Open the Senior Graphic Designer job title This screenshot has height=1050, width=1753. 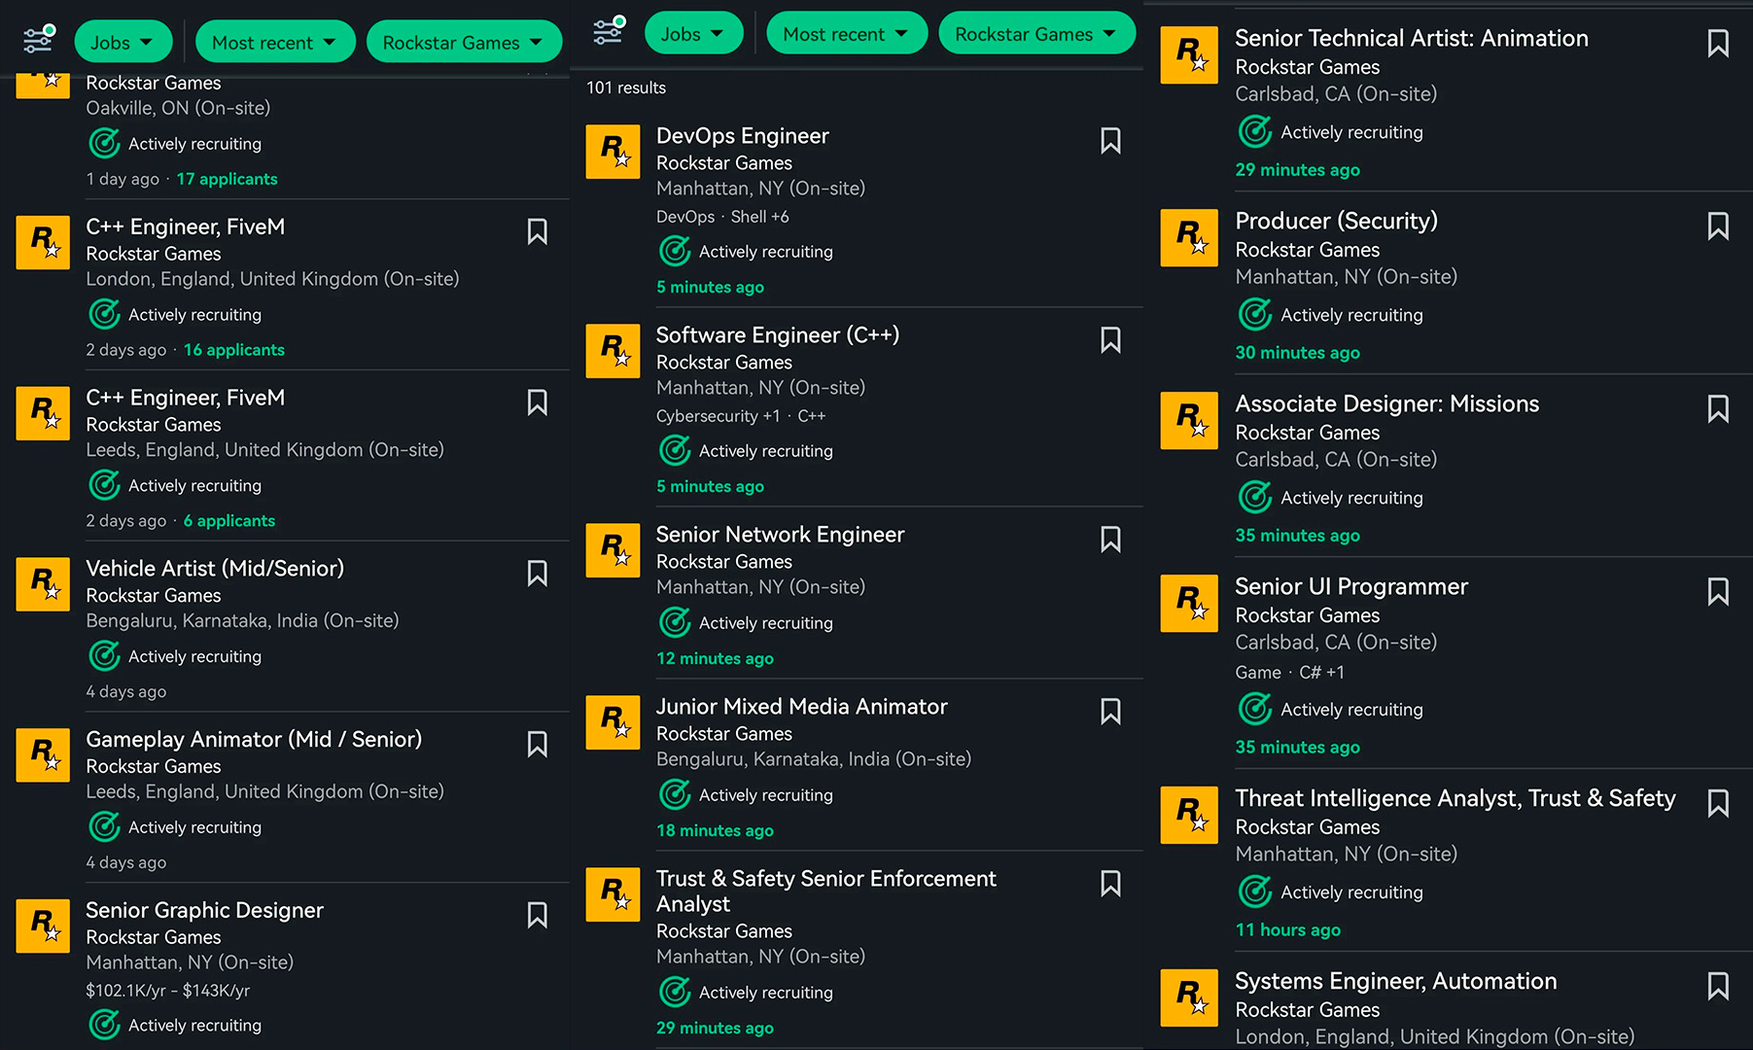(x=204, y=910)
